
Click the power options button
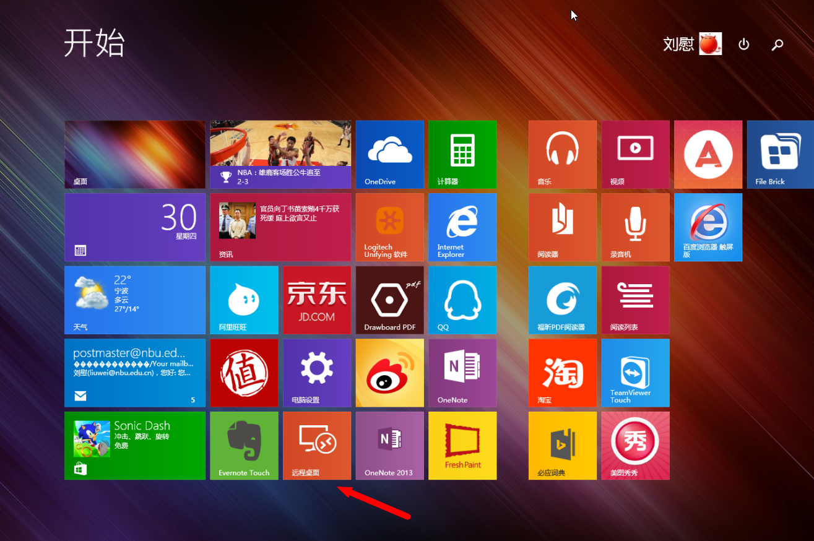click(744, 44)
